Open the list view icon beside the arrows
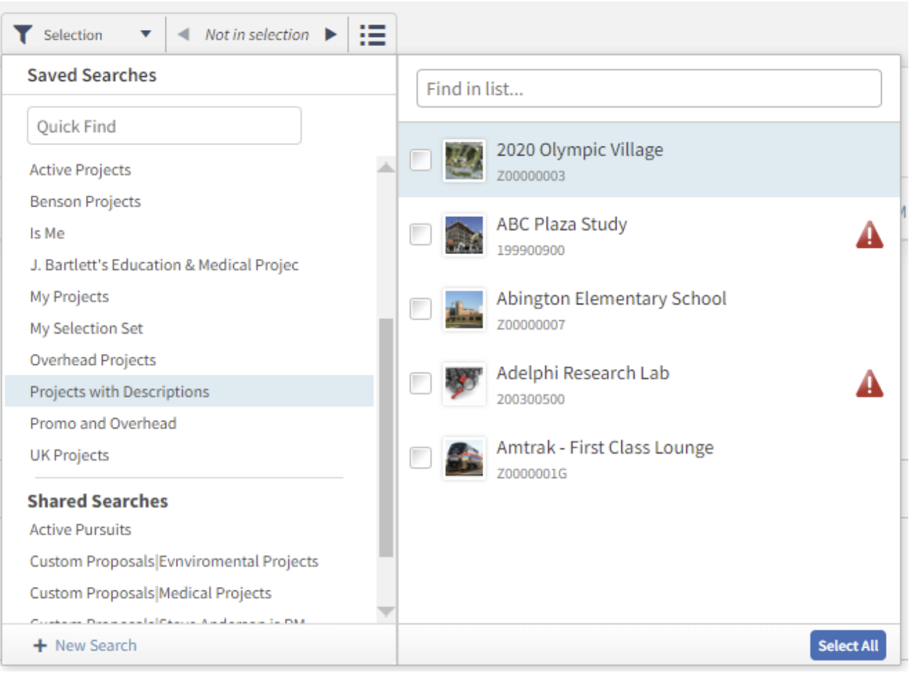The height and width of the screenshot is (677, 909). pos(372,34)
